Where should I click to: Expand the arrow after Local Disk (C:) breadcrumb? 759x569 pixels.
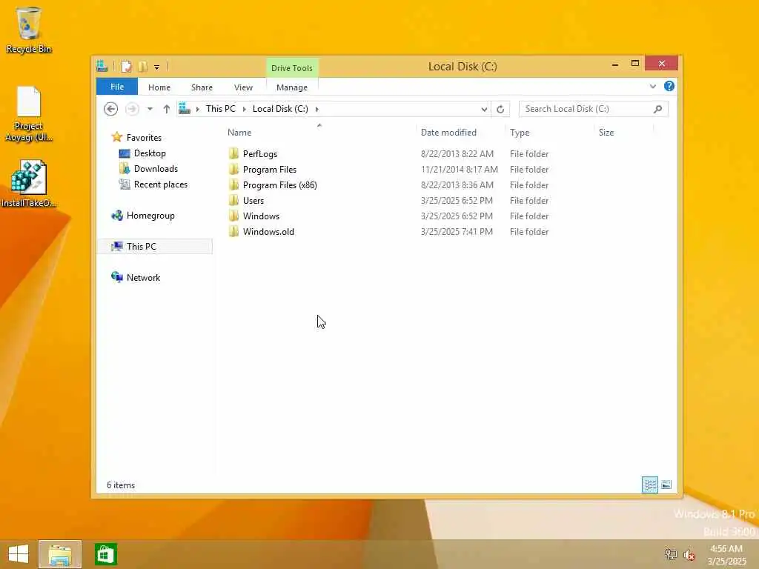point(317,109)
